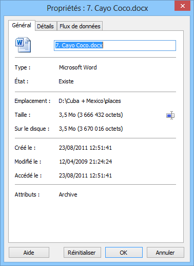
Task: Close the Propriétés dialog window
Action: tap(182, 6)
